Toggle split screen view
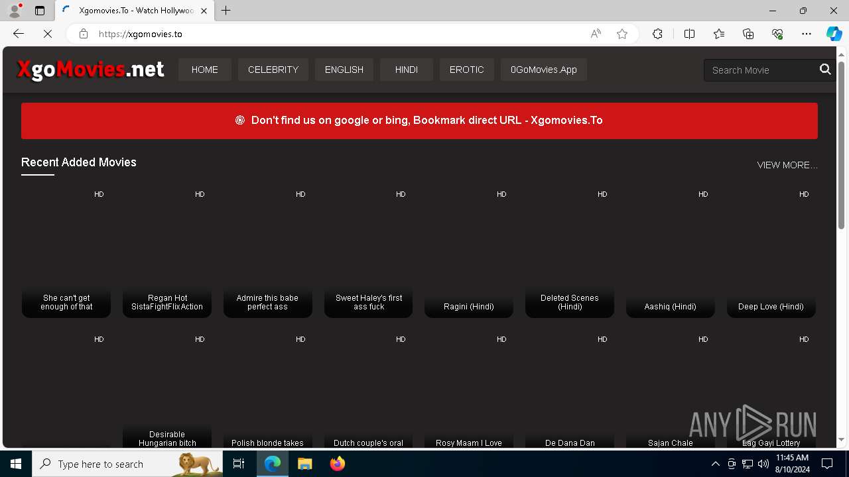849x477 pixels. point(689,34)
